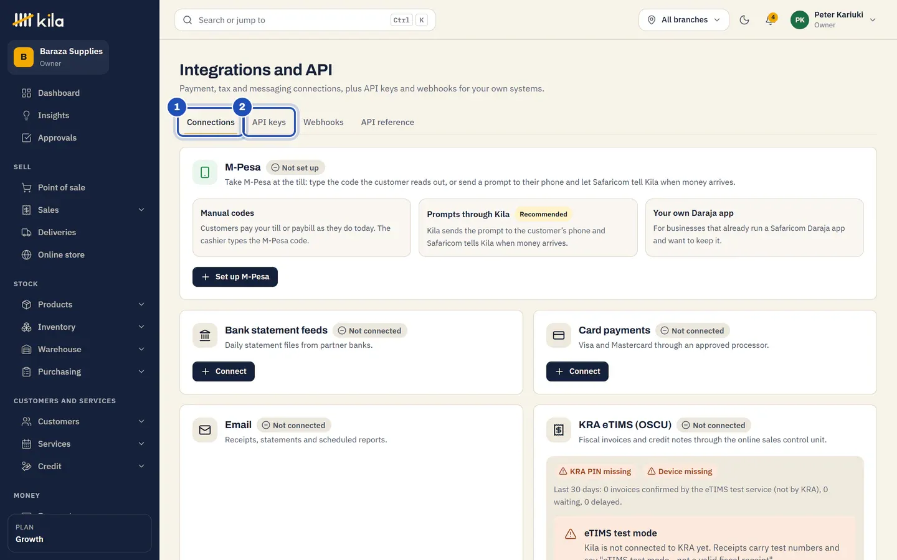Switch to the API keys tab
This screenshot has width=897, height=560.
[269, 122]
